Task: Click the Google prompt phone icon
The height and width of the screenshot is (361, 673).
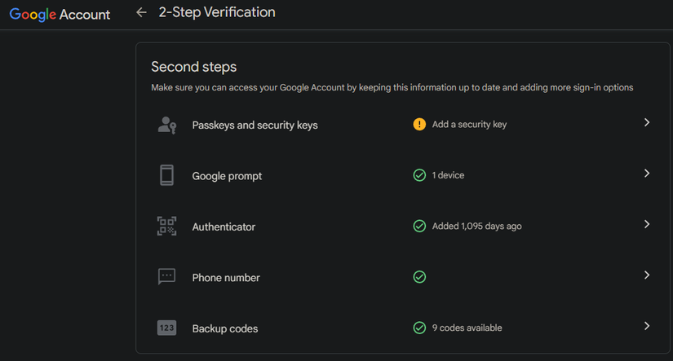Action: [x=167, y=175]
